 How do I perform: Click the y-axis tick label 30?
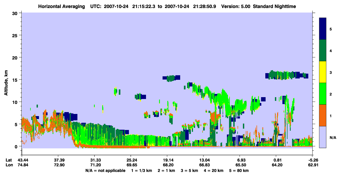[x=15, y=13]
